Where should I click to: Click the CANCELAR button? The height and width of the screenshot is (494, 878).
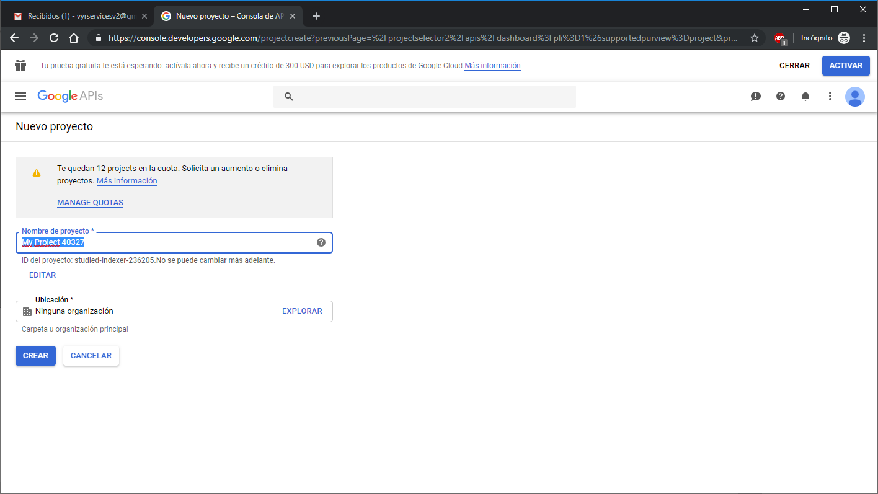point(91,356)
